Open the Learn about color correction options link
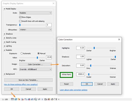The height and width of the screenshot is (101, 132). pos(74,90)
